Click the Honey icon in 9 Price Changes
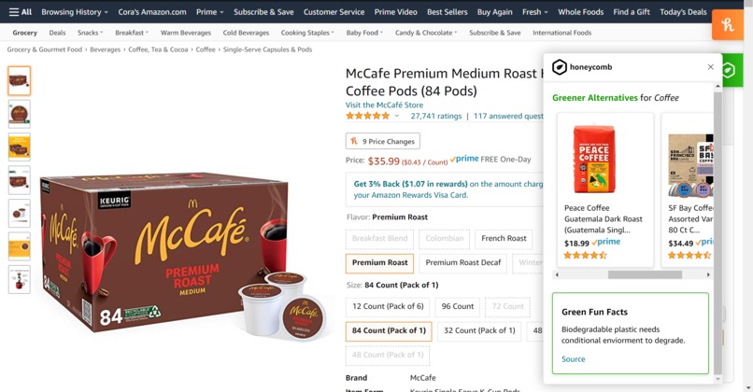The height and width of the screenshot is (392, 753). [x=354, y=141]
